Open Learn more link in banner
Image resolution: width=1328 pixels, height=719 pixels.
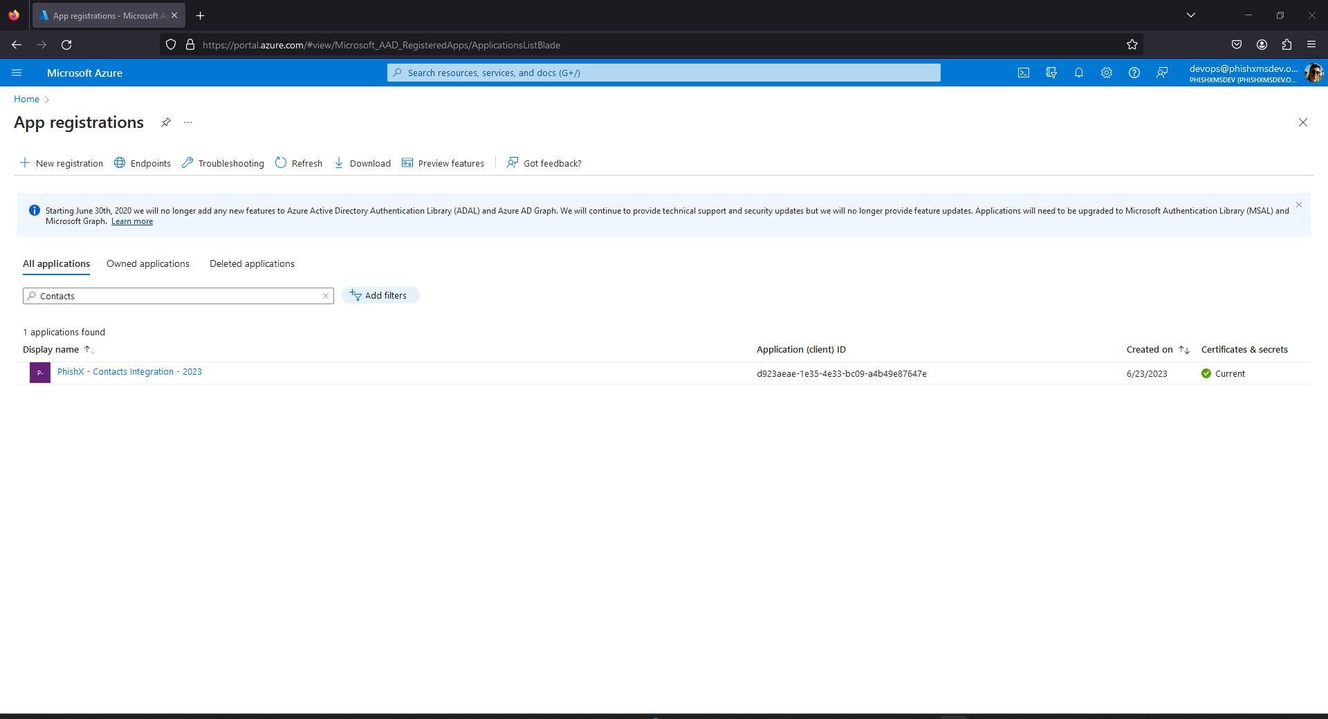pyautogui.click(x=132, y=221)
